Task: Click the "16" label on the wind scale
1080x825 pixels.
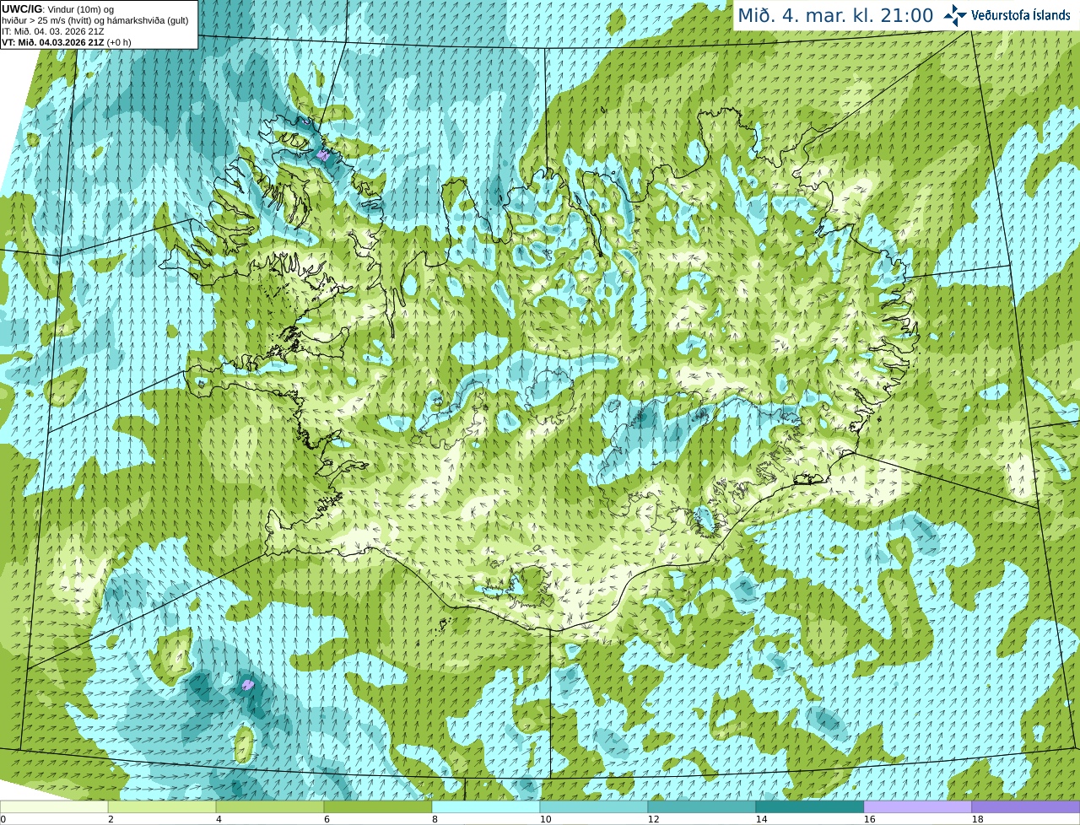Action: (x=870, y=819)
